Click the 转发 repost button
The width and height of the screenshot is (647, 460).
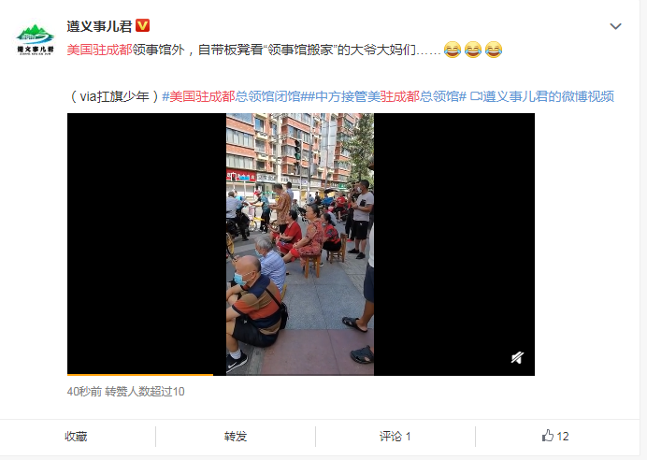236,436
